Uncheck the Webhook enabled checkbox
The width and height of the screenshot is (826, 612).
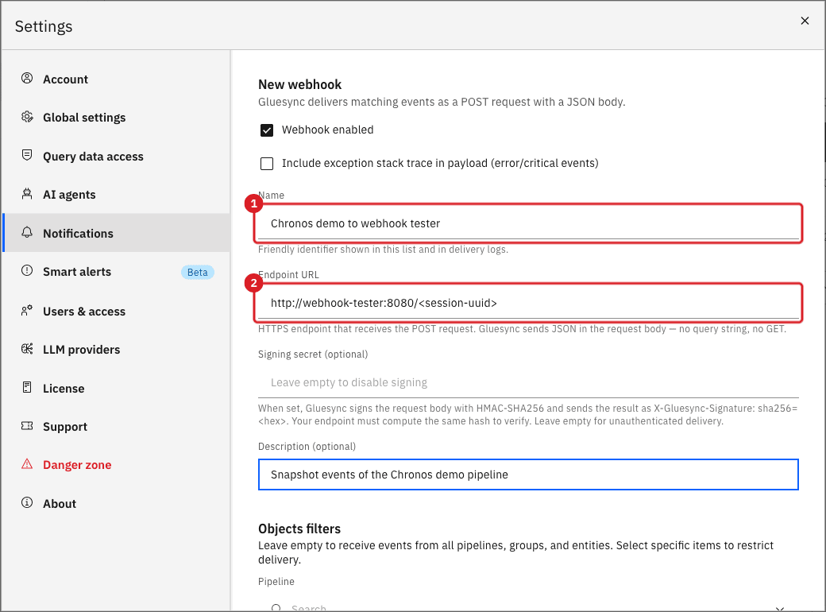(267, 130)
